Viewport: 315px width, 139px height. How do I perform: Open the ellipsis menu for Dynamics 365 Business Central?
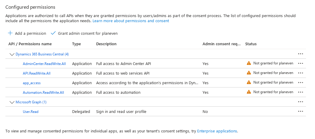pyautogui.click(x=301, y=54)
